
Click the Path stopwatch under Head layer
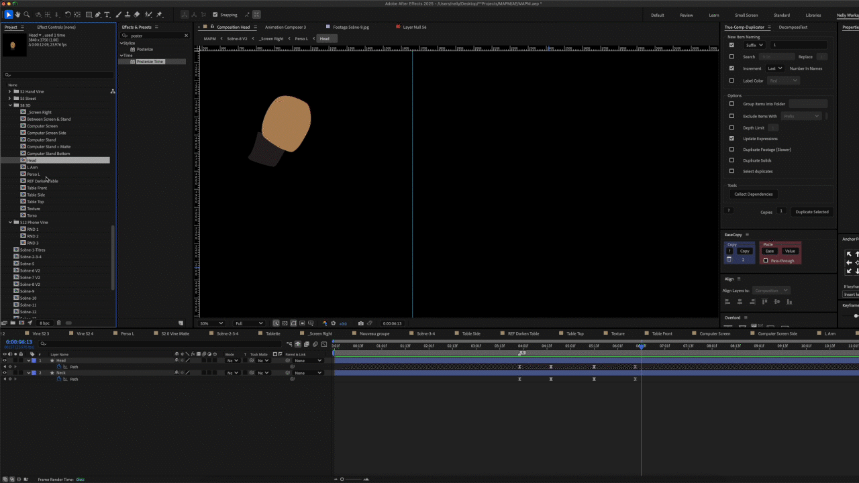(59, 367)
